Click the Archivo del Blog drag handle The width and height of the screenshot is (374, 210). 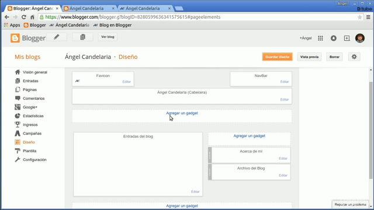[x=210, y=172]
